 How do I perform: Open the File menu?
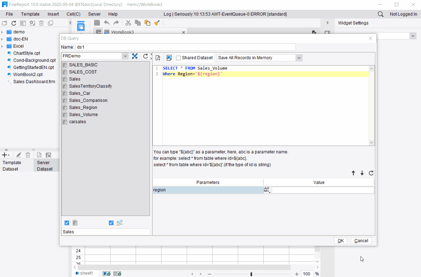click(9, 14)
